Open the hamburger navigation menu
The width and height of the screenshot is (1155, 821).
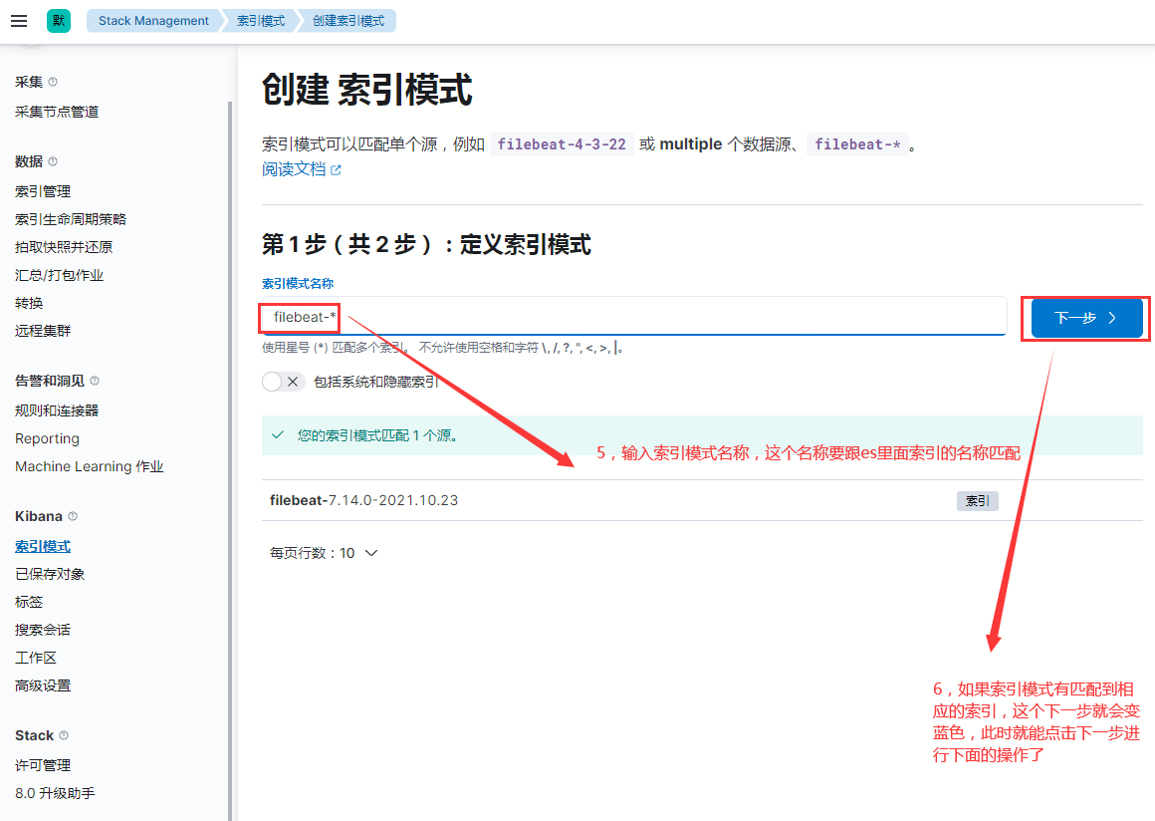click(18, 20)
